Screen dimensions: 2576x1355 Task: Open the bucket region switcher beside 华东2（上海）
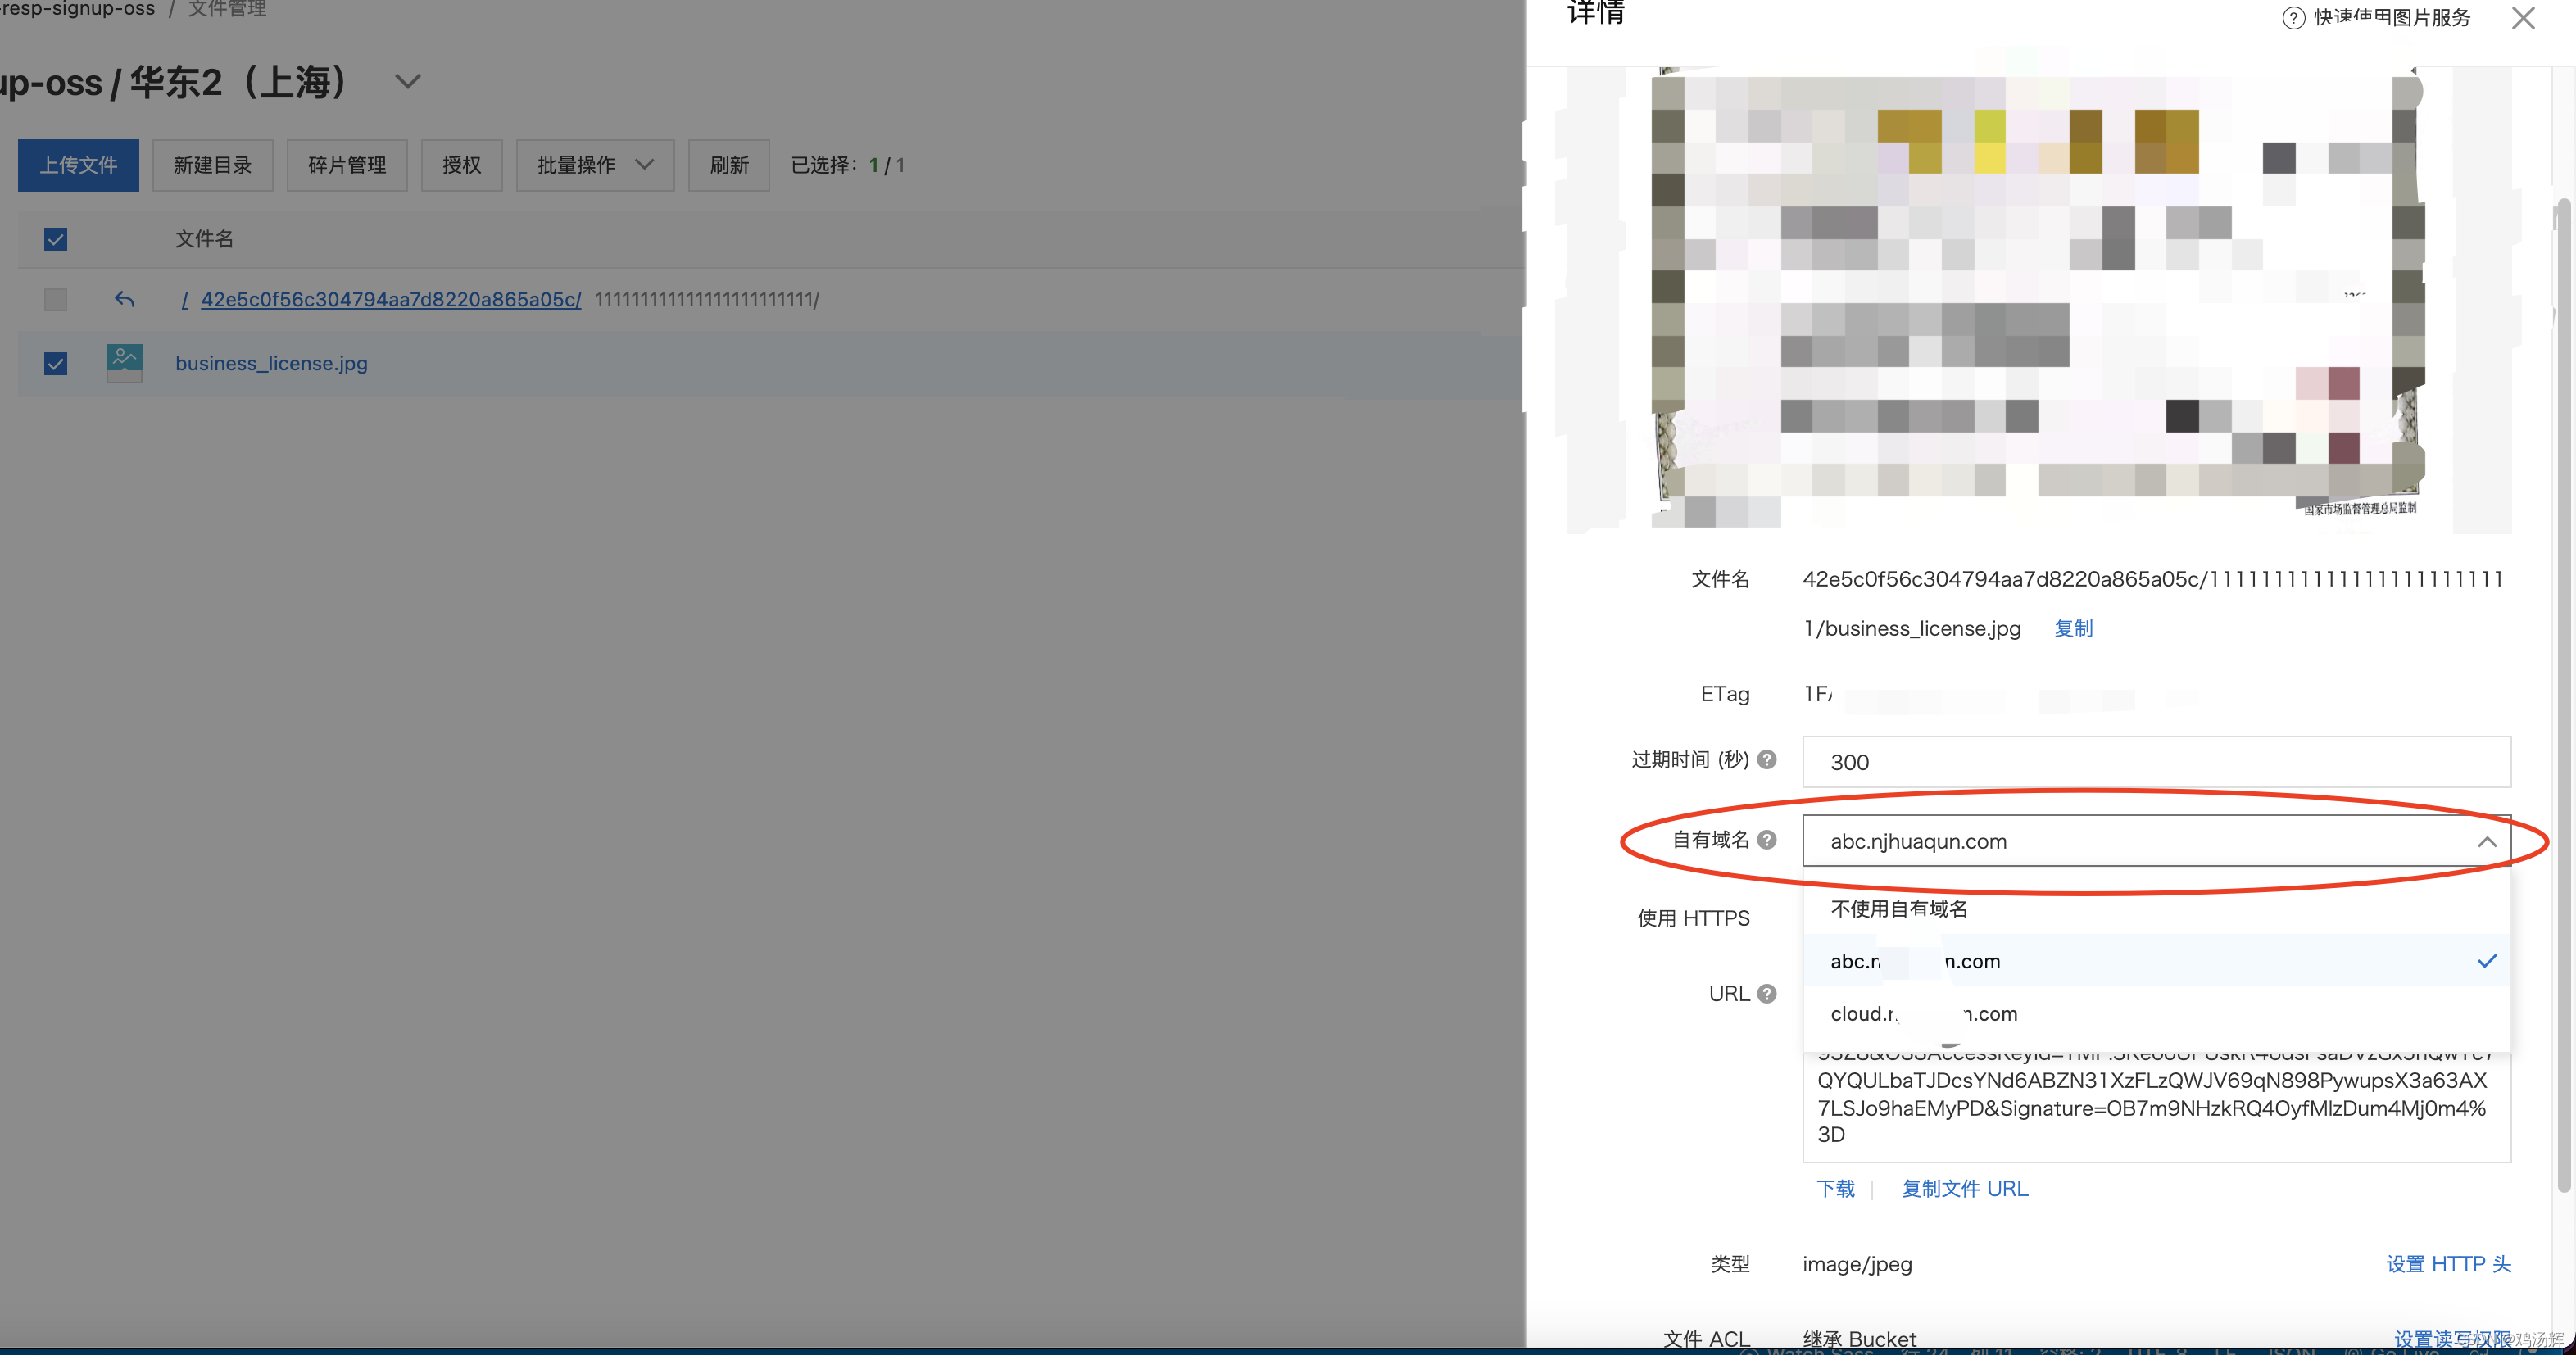point(407,81)
